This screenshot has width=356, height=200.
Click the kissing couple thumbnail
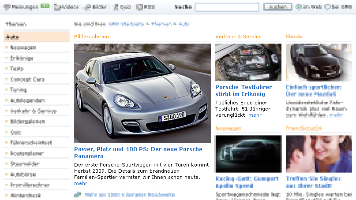pyautogui.click(x=319, y=154)
